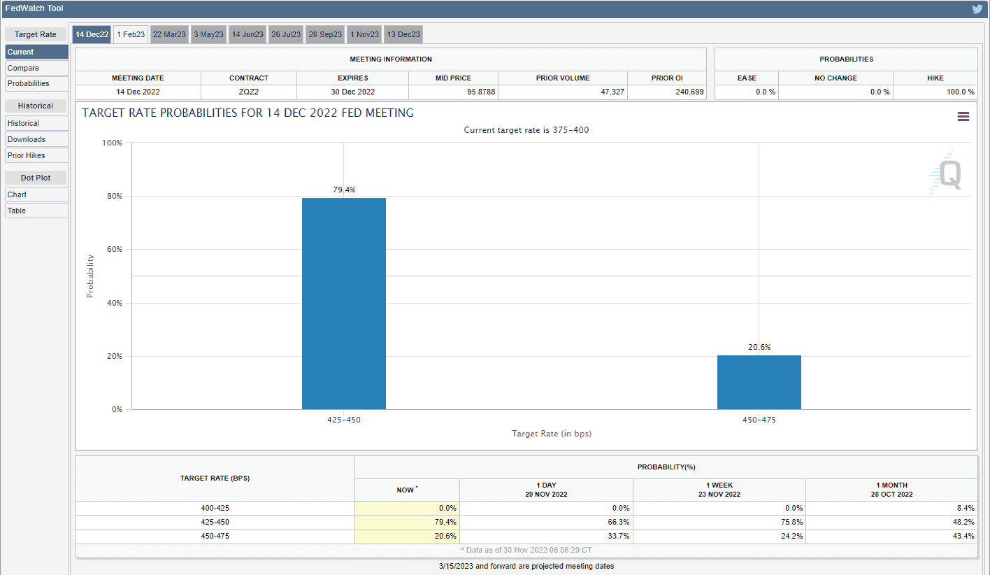Open the Dot Plot Table view
Screen dimensions: 990x575
coord(36,210)
